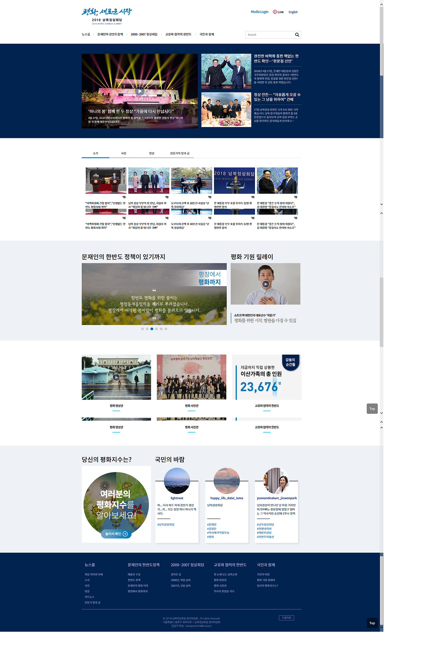Select the fourth carousel dot
Image resolution: width=426 pixels, height=655 pixels.
point(156,329)
